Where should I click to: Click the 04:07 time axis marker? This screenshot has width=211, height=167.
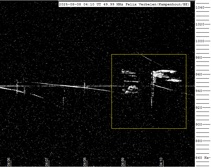(47, 162)
